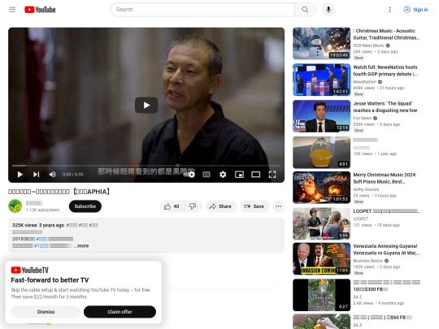Open Christmas Music snowman thumbnail

click(321, 43)
